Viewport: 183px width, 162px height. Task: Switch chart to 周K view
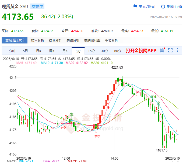coord(52,51)
